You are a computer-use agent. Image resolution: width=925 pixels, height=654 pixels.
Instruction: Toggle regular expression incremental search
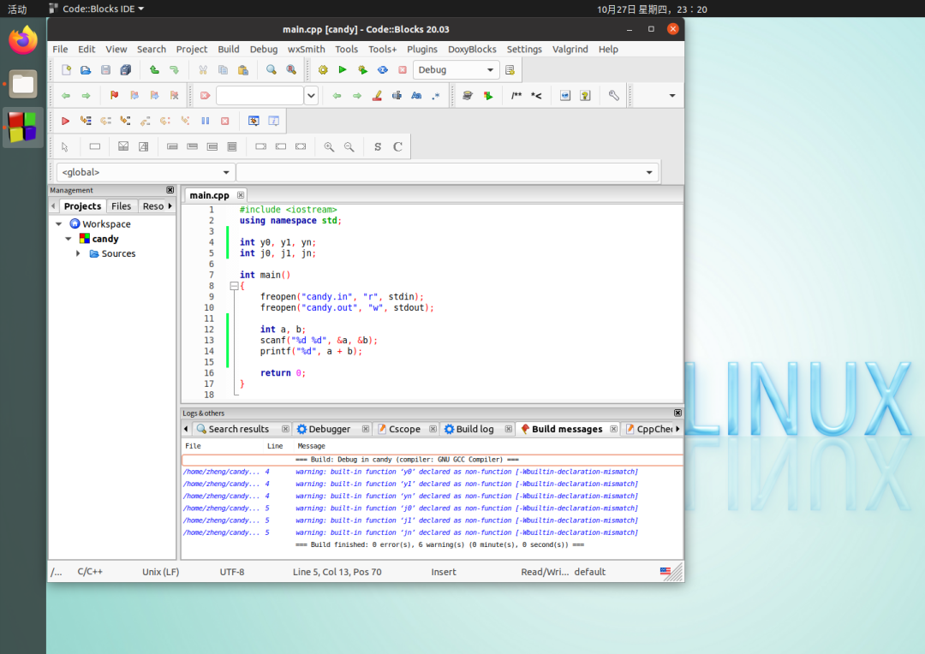[x=436, y=96]
